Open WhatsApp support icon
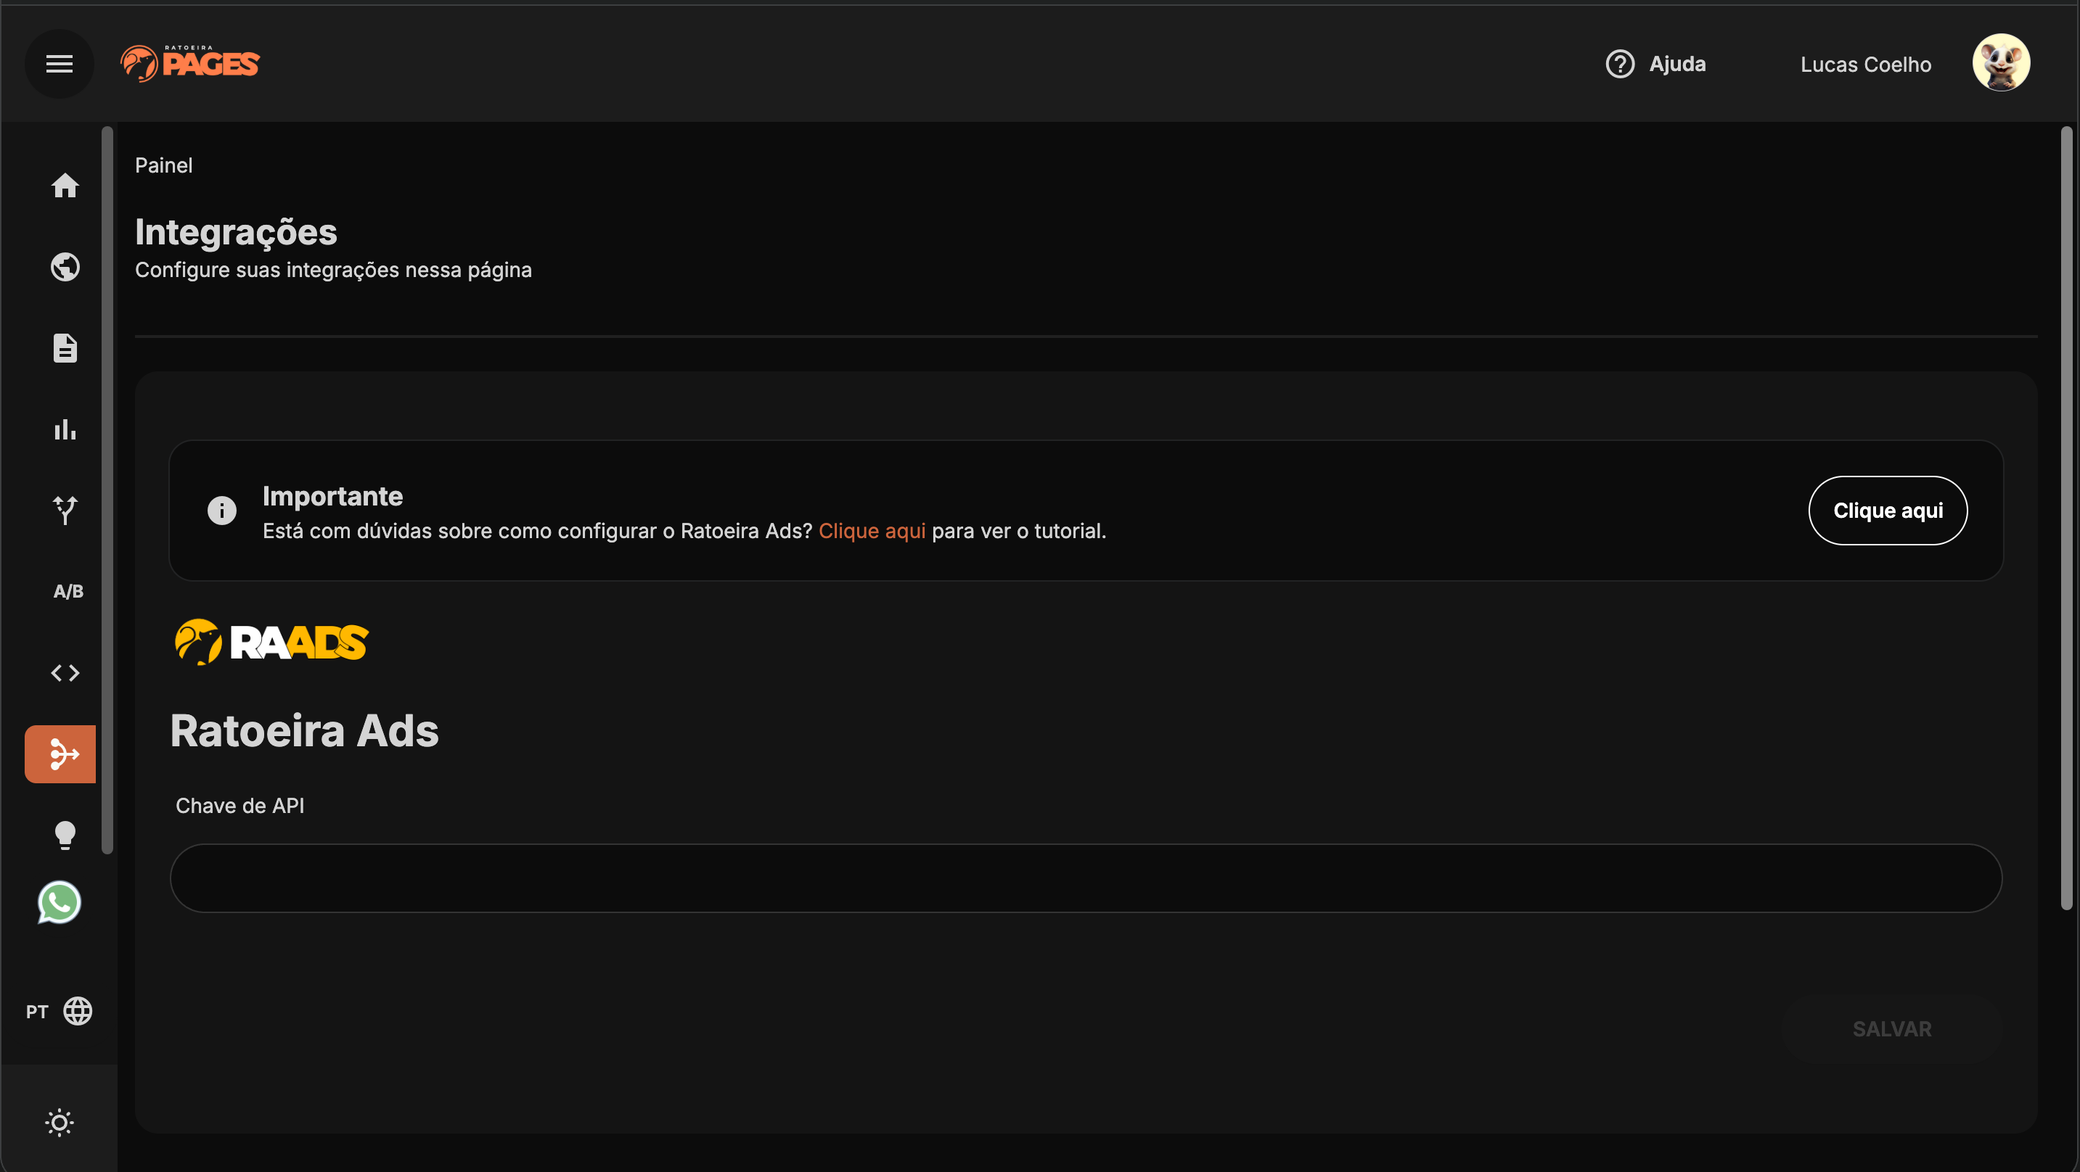The width and height of the screenshot is (2080, 1172). click(59, 902)
